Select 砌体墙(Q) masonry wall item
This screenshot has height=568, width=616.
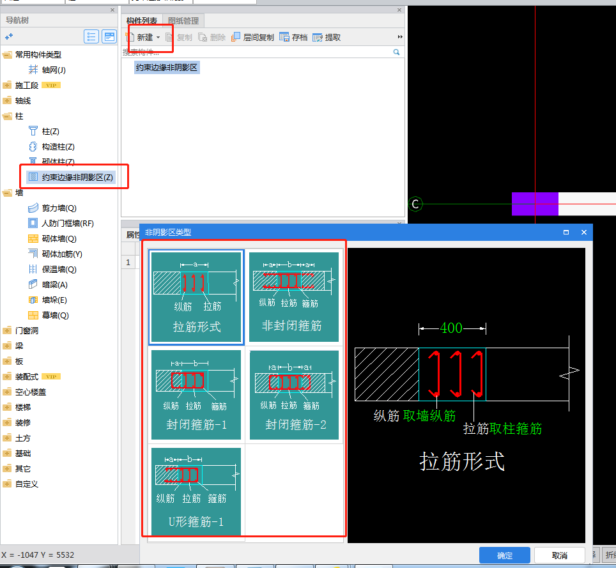(x=52, y=238)
